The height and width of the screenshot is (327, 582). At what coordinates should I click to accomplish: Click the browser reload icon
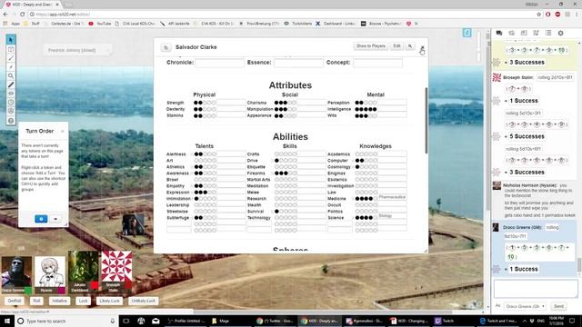[x=22, y=15]
